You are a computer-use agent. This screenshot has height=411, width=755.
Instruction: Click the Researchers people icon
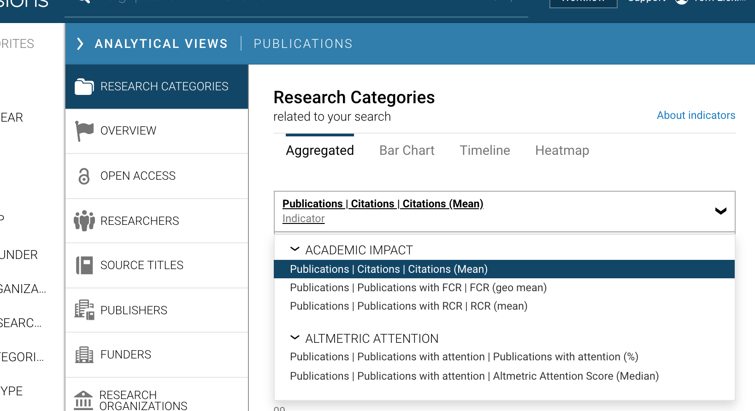tap(84, 221)
